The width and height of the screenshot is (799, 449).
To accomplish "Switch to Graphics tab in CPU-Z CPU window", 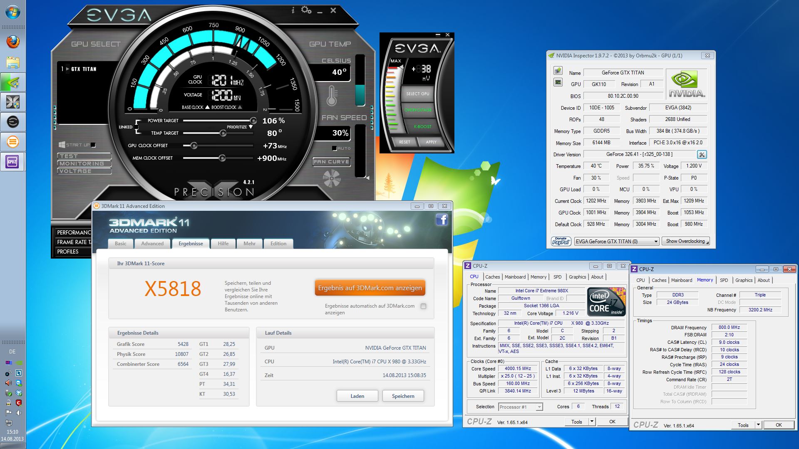I will 577,277.
